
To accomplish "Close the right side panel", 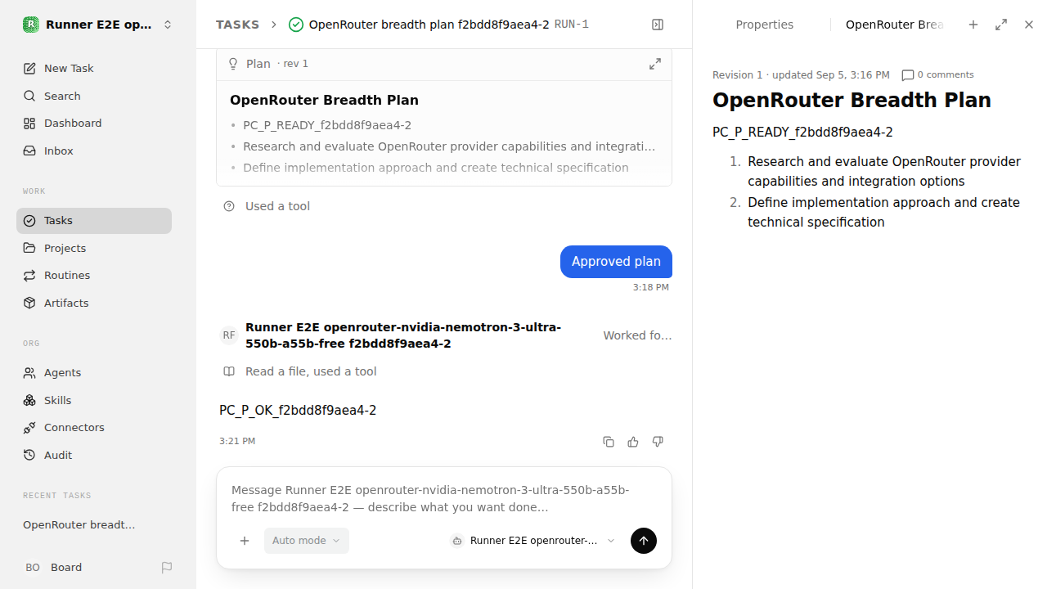I will click(1029, 25).
